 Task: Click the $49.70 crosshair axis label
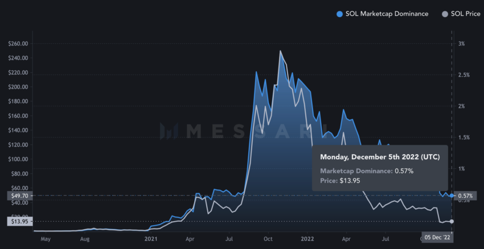(19, 196)
